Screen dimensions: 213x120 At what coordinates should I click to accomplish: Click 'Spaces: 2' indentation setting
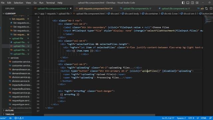pyautogui.click(x=181, y=118)
